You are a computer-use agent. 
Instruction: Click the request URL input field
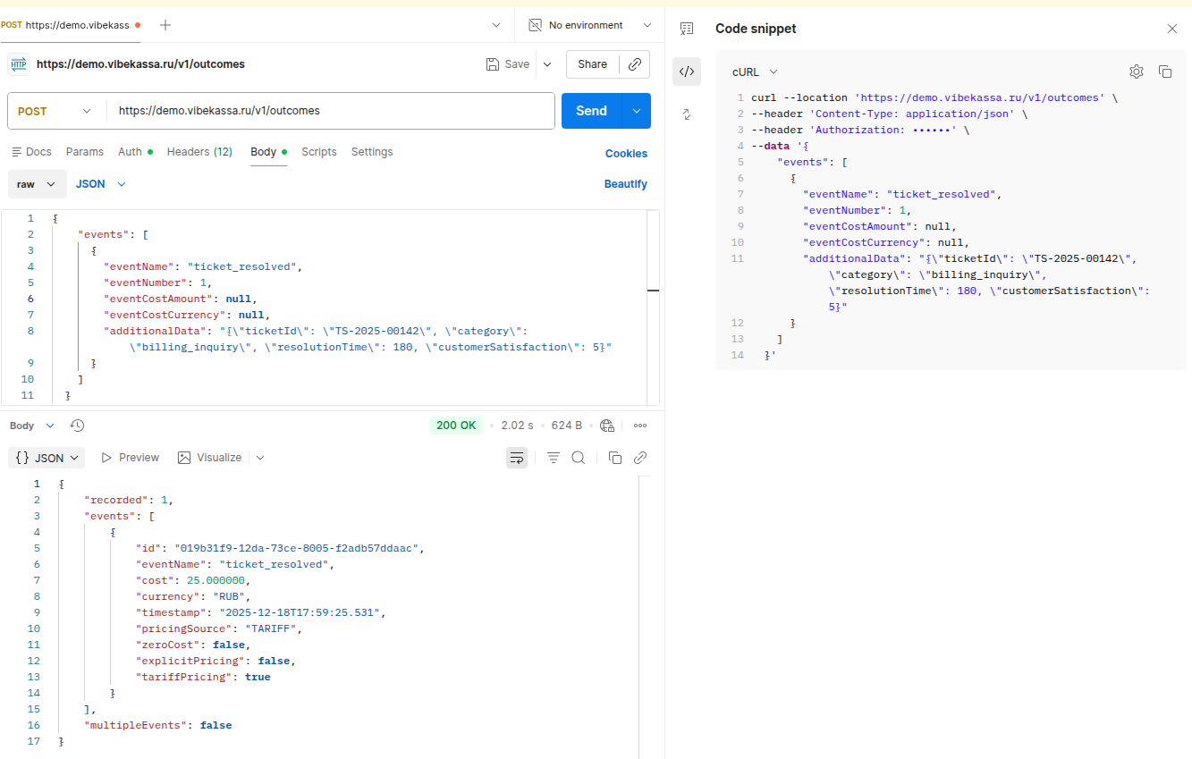coord(331,111)
